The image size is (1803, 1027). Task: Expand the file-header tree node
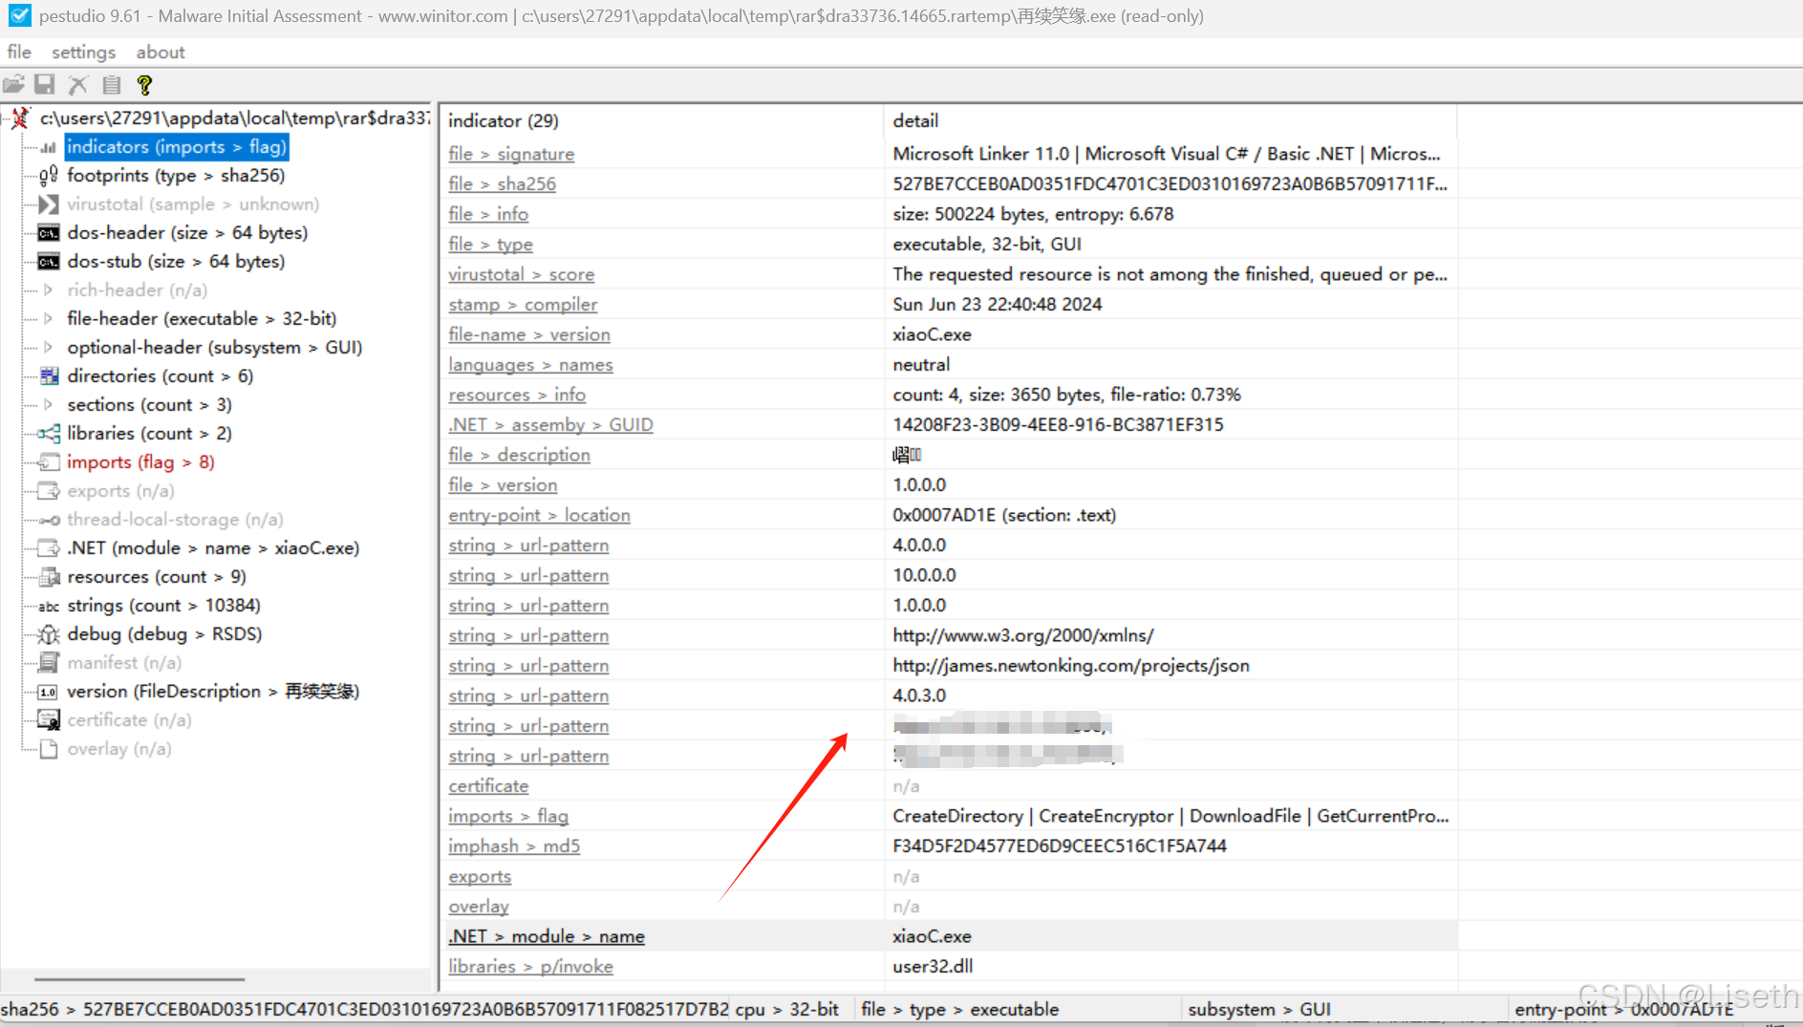(49, 318)
